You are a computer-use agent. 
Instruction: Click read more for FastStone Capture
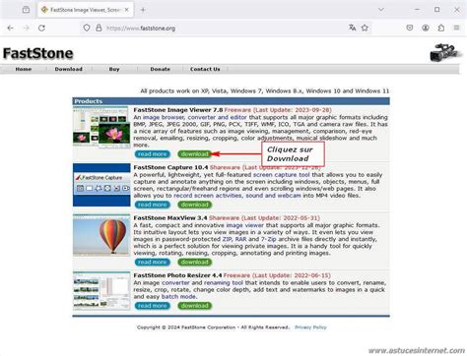click(153, 205)
